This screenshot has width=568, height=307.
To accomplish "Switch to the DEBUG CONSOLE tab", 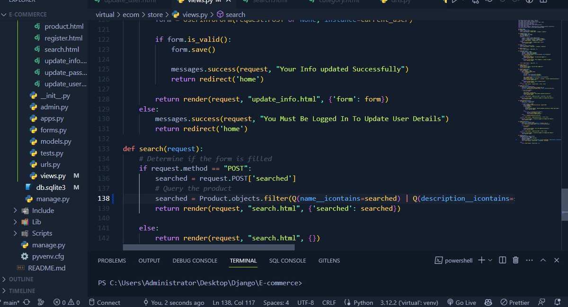I will [195, 261].
